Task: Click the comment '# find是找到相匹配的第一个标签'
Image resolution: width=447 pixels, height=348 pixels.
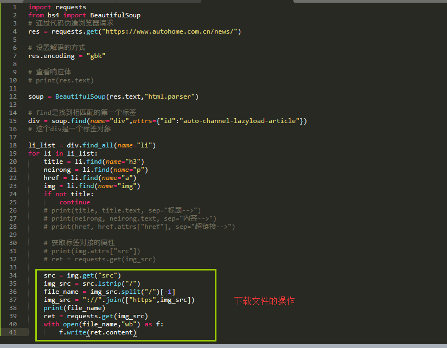Action: [82, 113]
